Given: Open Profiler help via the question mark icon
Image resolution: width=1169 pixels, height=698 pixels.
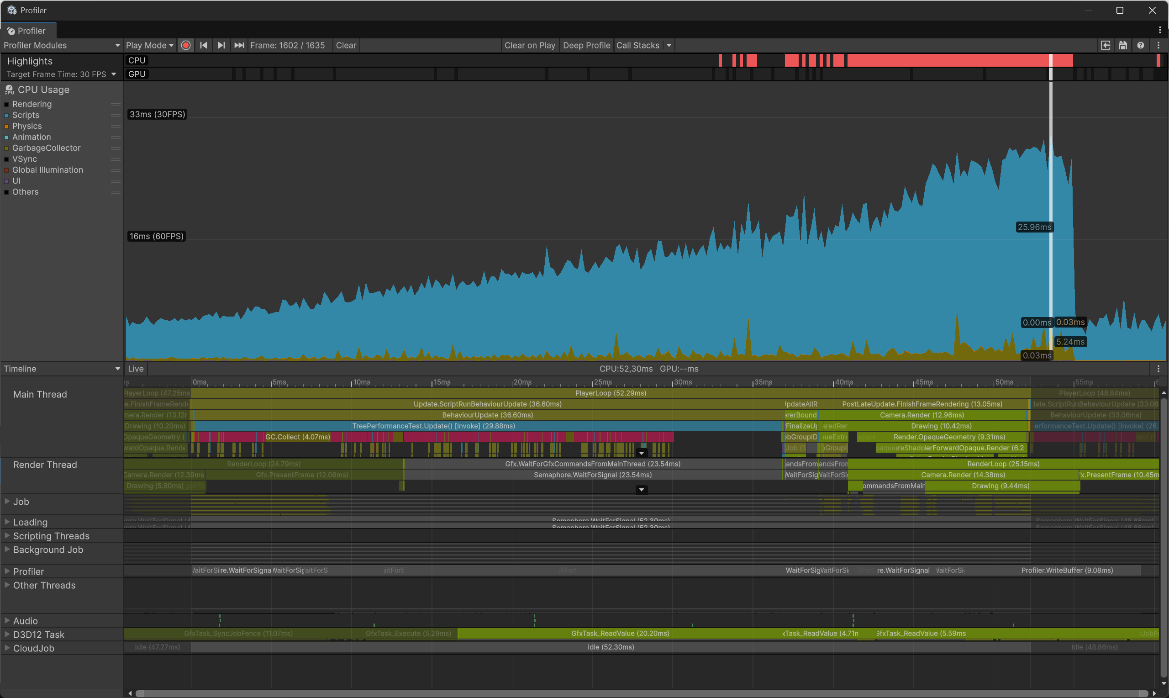Looking at the screenshot, I should tap(1141, 45).
